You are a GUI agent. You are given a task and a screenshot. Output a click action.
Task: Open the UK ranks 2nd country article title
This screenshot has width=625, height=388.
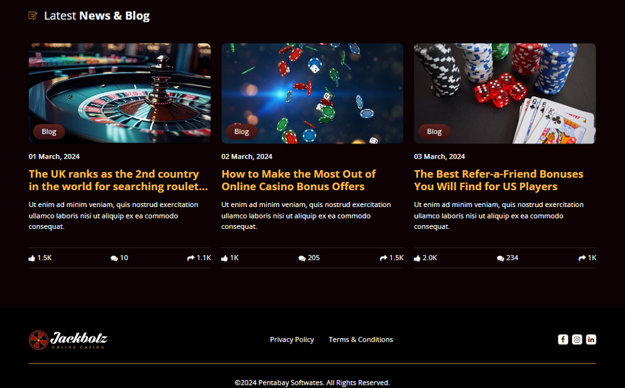[x=119, y=180]
